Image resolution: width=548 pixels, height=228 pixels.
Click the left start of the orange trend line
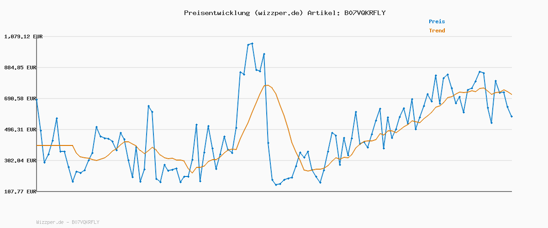37,145
